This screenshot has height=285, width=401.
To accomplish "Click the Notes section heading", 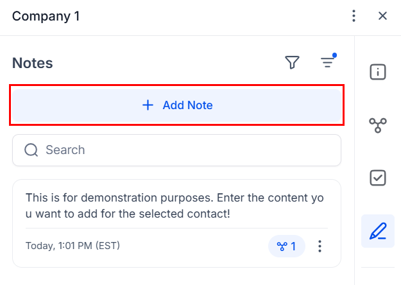I will click(x=33, y=63).
